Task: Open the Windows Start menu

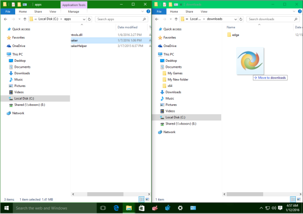Action: [x=7, y=208]
